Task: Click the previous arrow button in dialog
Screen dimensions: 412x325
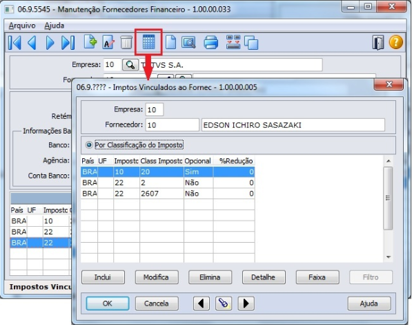Action: (202, 304)
